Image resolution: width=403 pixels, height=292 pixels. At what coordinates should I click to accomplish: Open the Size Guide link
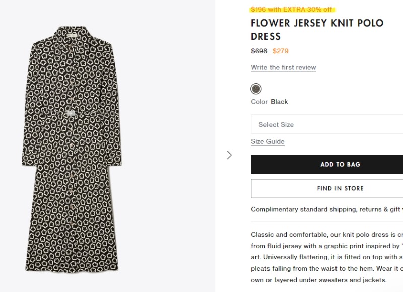point(267,141)
